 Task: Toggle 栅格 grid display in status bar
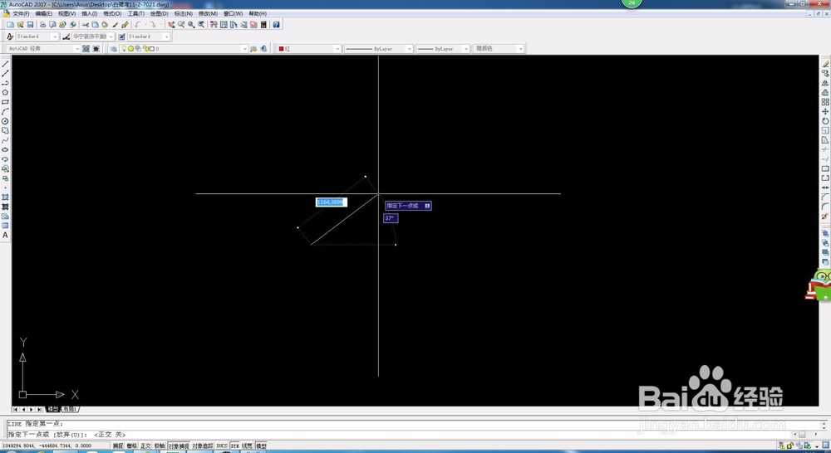tap(132, 446)
